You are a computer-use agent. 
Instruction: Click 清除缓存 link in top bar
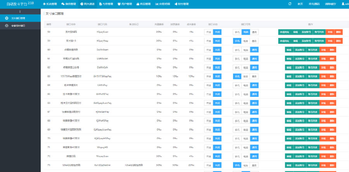pyautogui.click(x=330, y=4)
